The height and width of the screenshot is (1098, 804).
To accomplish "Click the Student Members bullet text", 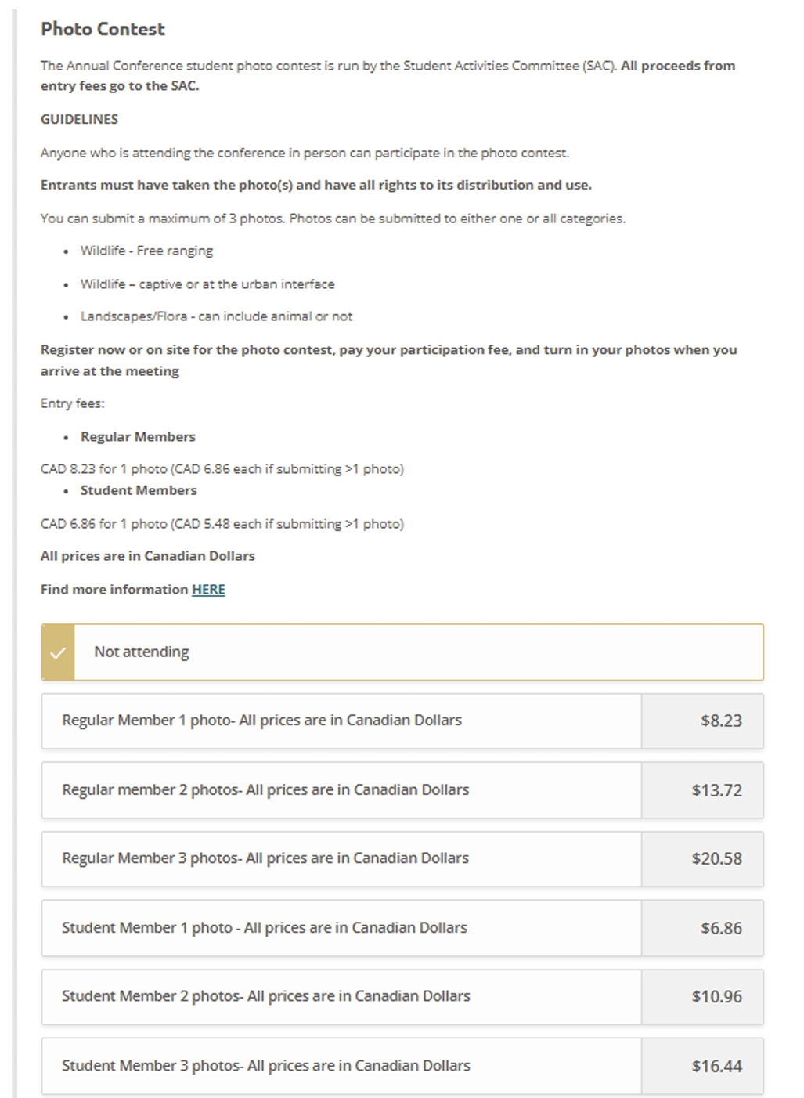I will 139,490.
